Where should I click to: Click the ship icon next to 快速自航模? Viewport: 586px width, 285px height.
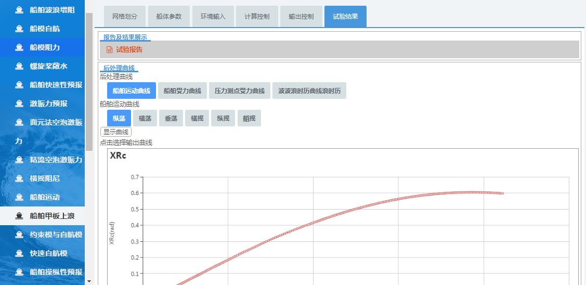[19, 253]
